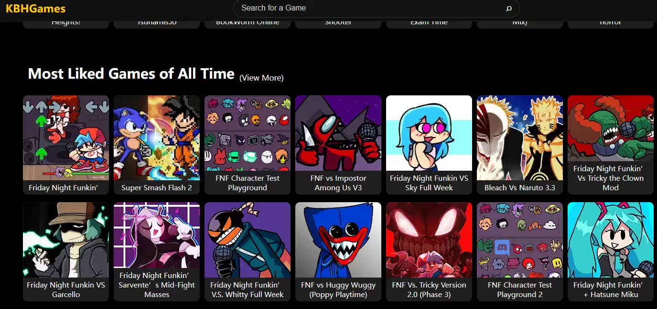657x309 pixels.
Task: Click the KBHGames logo
Action: pyautogui.click(x=35, y=9)
